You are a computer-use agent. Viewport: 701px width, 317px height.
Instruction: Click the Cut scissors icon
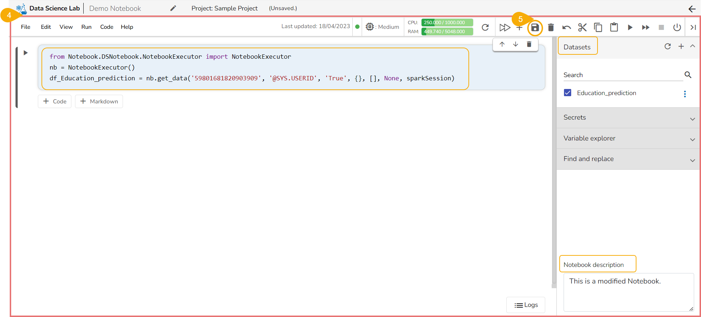click(x=582, y=27)
